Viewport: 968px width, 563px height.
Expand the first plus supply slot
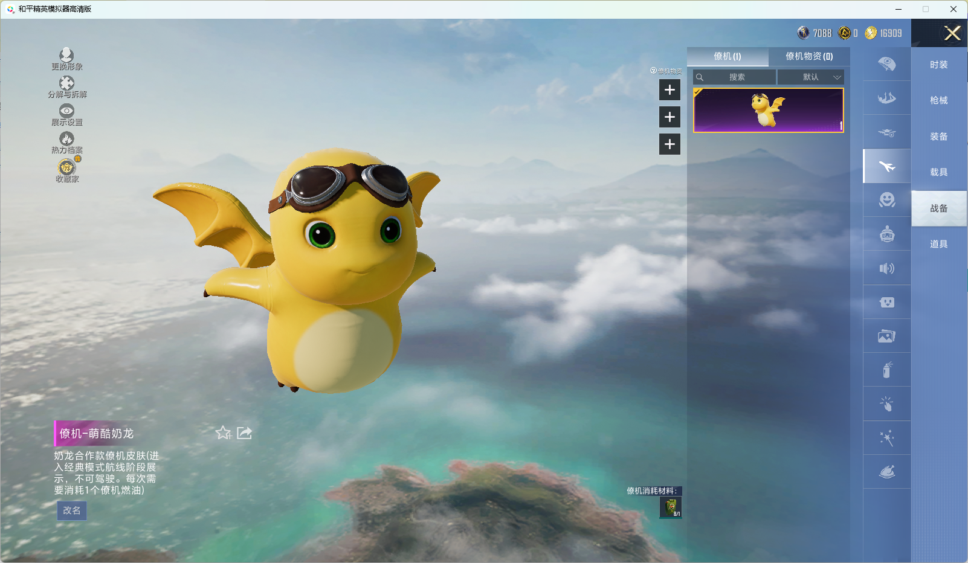pos(670,90)
